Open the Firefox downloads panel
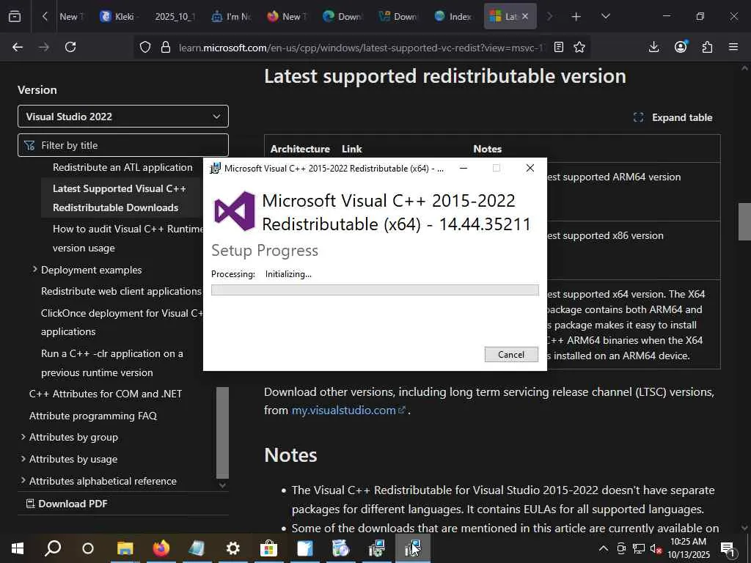The width and height of the screenshot is (751, 563). coord(653,47)
